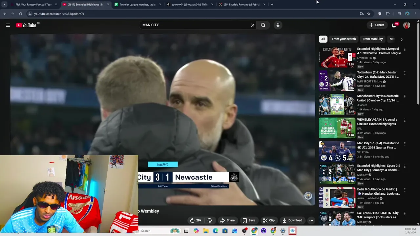Select the All filter chip

(323, 39)
